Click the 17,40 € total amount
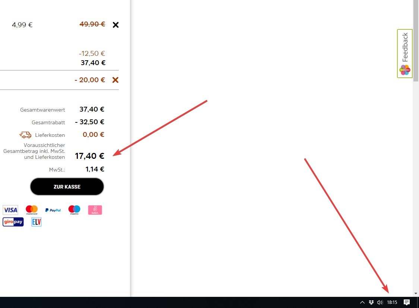This screenshot has width=419, height=308. coord(89,156)
